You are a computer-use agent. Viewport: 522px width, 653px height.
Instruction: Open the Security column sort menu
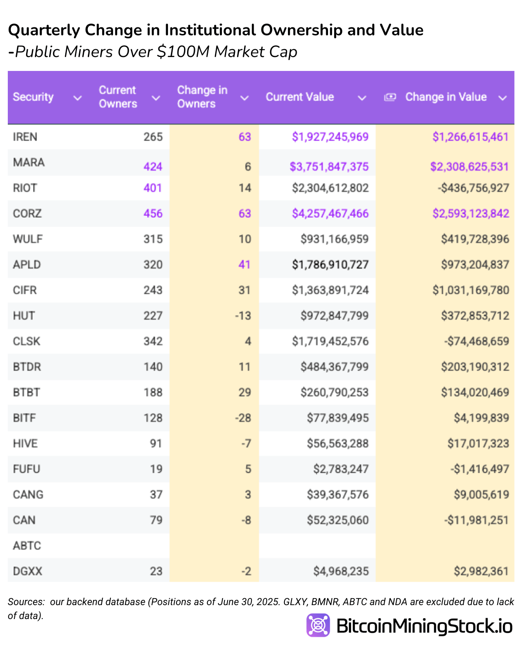tap(77, 98)
